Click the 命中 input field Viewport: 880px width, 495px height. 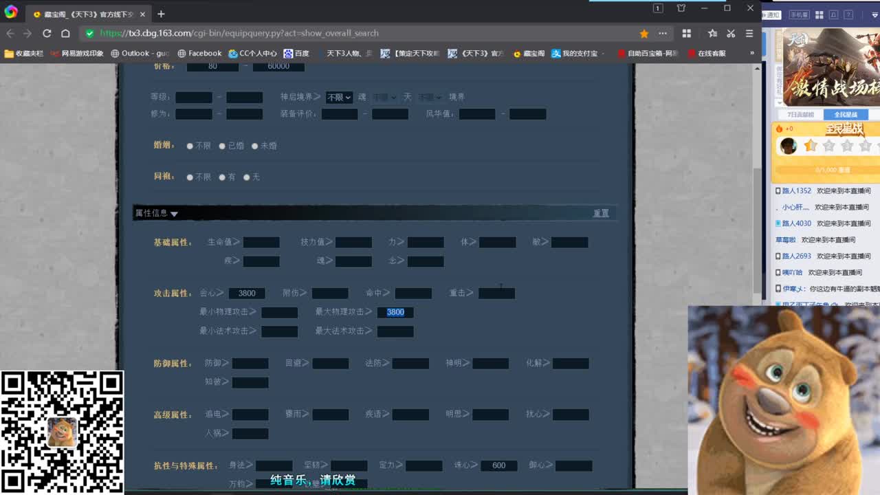point(413,294)
